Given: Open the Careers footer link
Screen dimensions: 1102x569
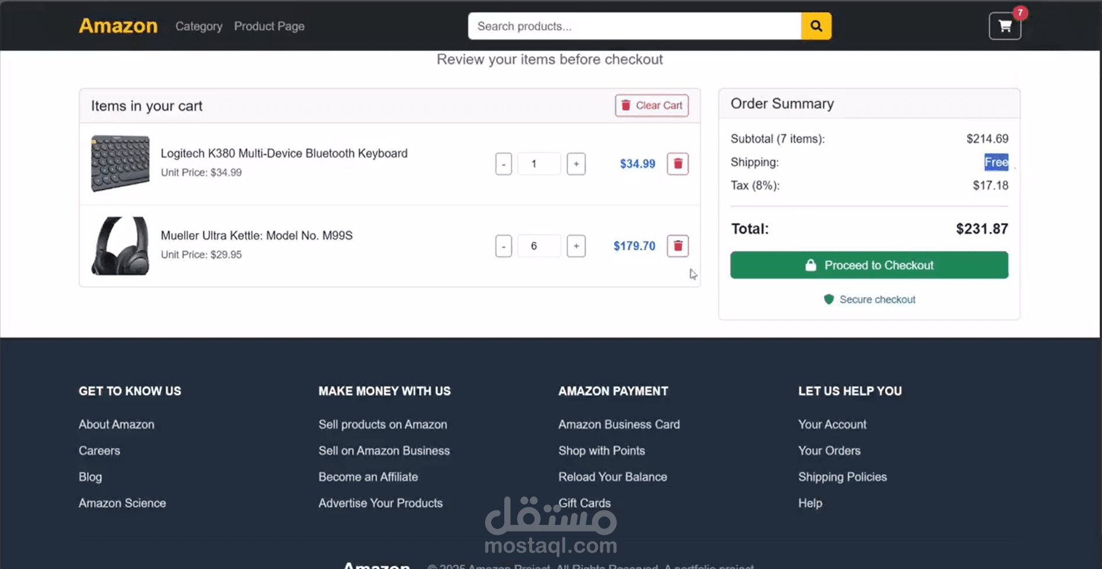Looking at the screenshot, I should click(x=99, y=450).
